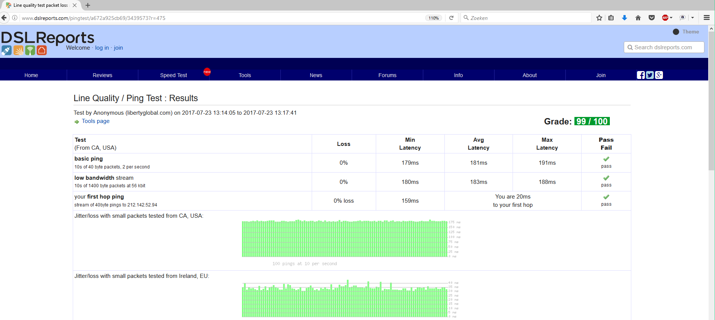This screenshot has height=320, width=715.
Task: Select the Line quality test tab
Action: point(41,5)
